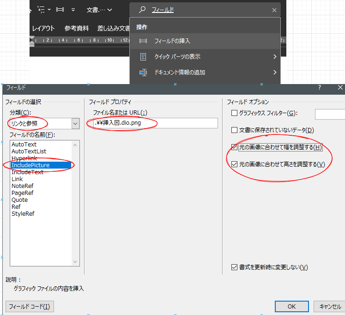Select IncludeText in field names list
The width and height of the screenshot is (345, 315).
(x=28, y=172)
